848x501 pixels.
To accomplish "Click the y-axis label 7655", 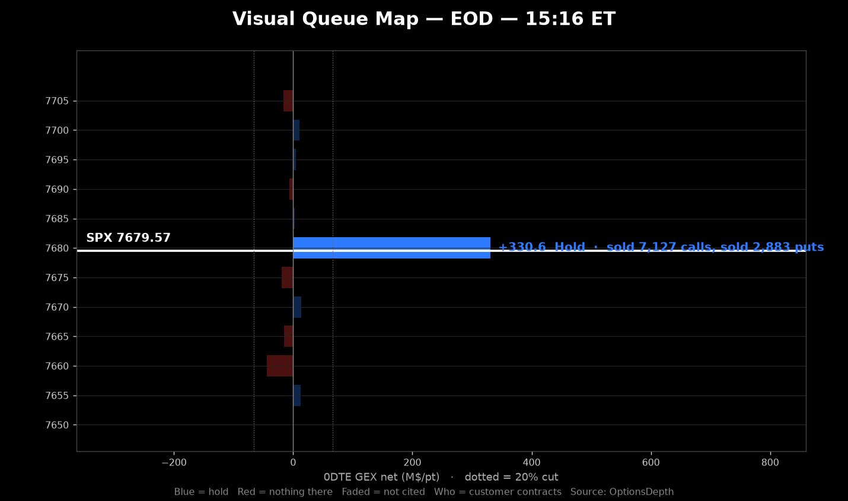I will pos(57,395).
